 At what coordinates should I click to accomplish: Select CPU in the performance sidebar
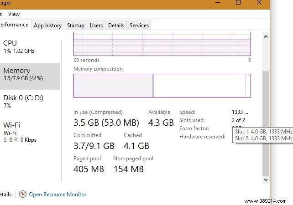pos(30,46)
